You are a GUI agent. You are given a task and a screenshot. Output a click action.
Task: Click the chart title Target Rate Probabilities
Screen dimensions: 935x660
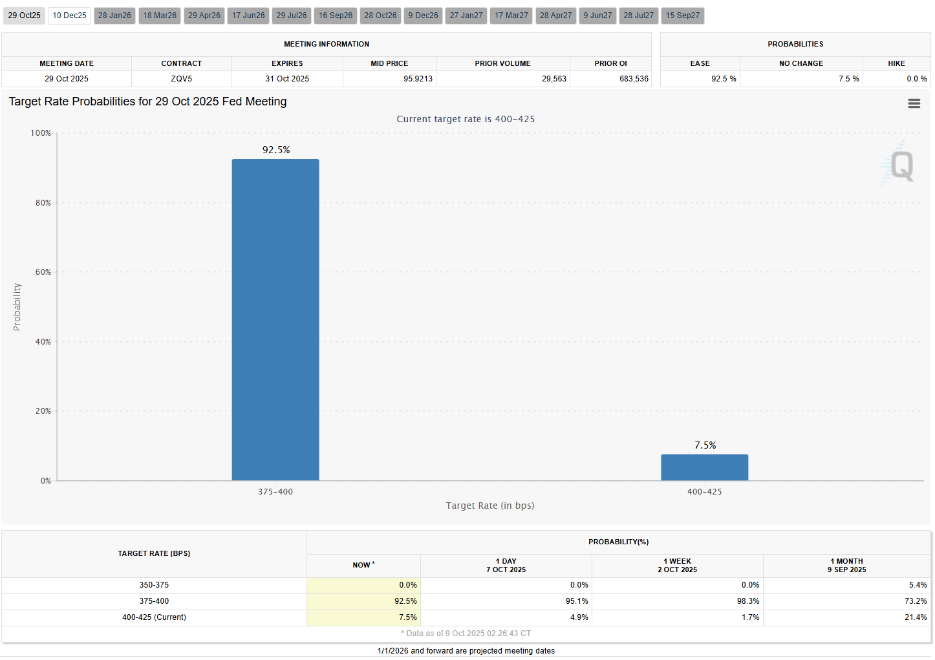147,101
